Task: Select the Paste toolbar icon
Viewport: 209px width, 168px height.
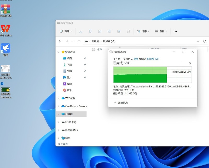Action: point(100,31)
